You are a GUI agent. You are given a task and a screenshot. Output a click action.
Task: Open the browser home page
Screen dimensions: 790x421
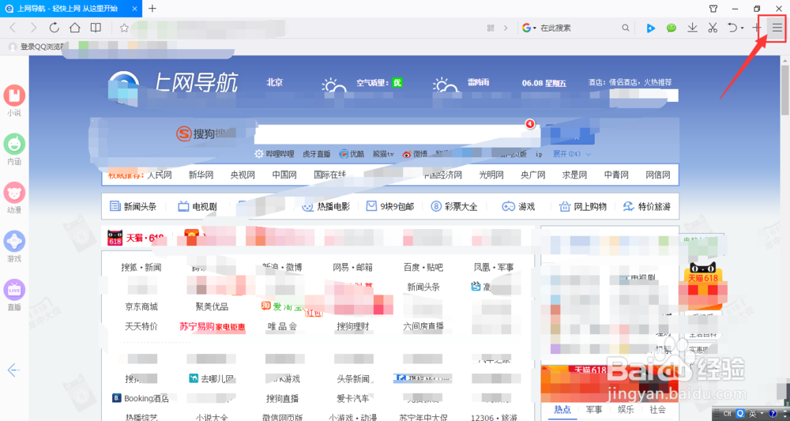pos(74,28)
